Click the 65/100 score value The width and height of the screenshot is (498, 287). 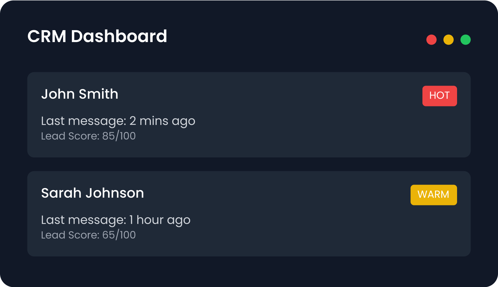coord(119,235)
